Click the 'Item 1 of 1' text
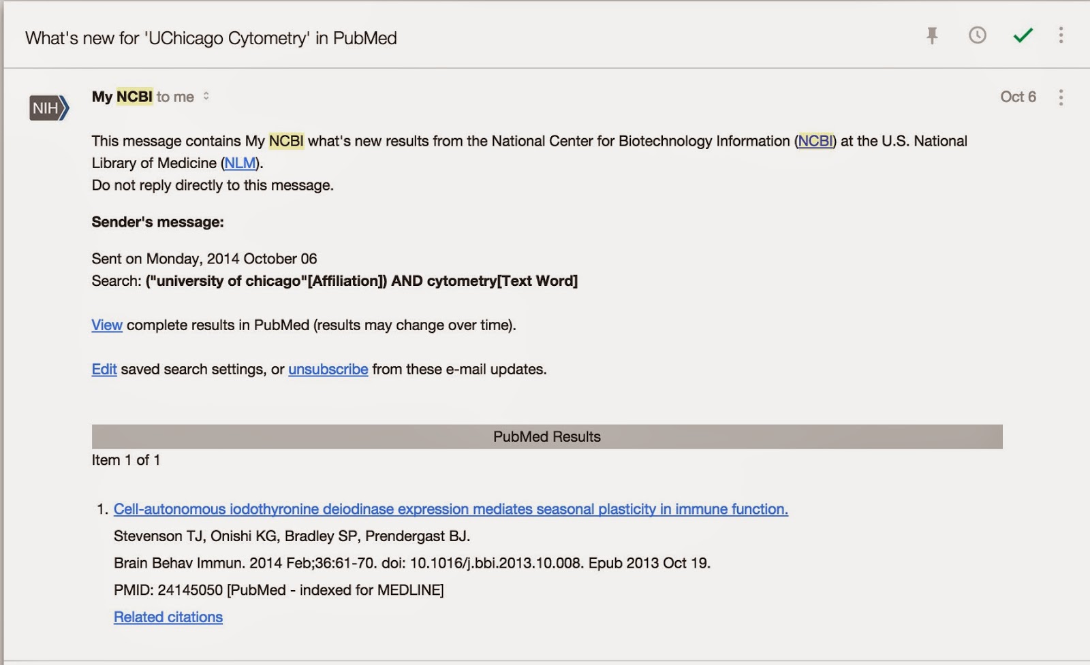 (126, 460)
